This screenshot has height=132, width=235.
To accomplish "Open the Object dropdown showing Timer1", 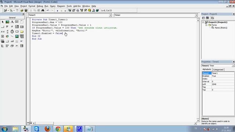I will [x=110, y=15].
